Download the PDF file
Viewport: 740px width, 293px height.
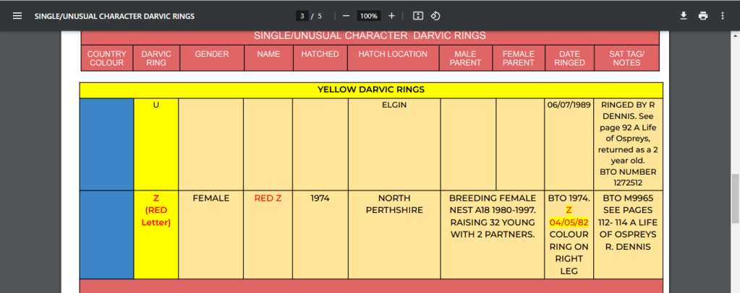coord(683,16)
